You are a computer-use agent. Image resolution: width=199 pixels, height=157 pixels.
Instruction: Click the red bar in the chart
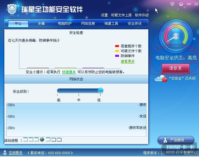38,68
